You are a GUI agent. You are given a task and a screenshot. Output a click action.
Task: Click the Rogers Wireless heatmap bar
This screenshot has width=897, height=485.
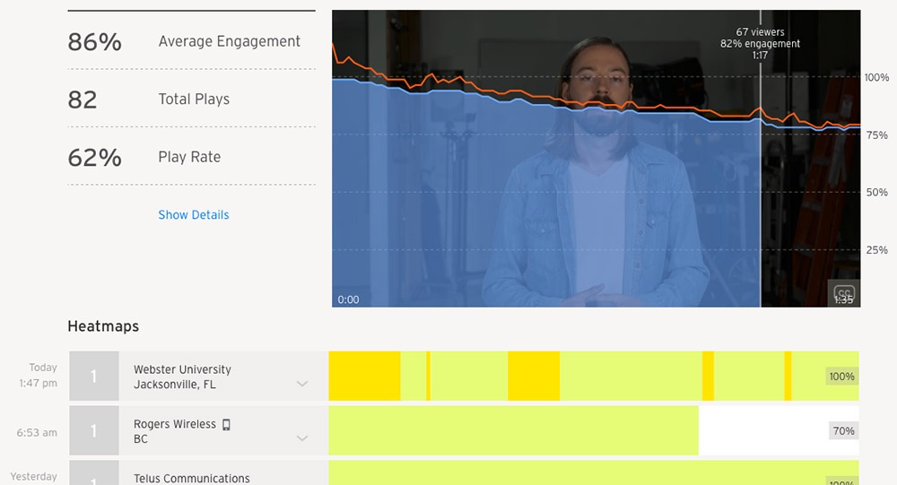tap(513, 431)
